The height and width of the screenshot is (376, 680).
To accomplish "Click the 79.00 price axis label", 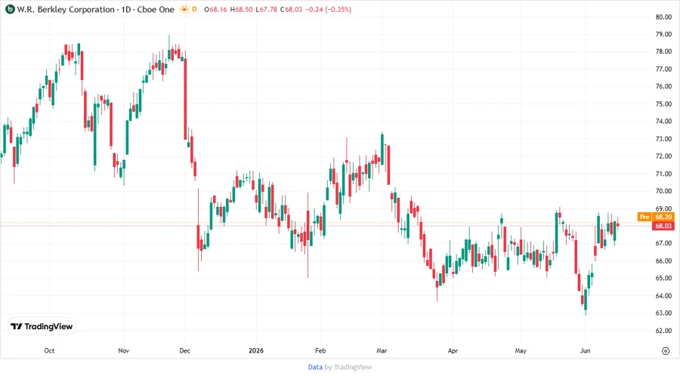I will 663,34.
